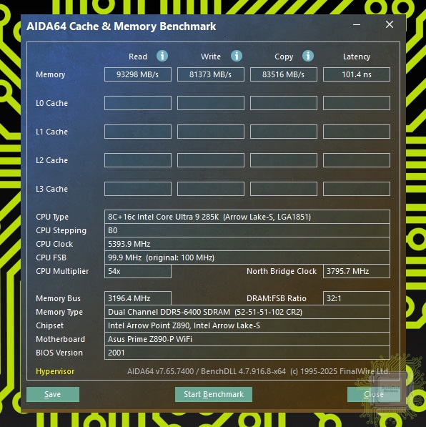Click the Copy info icon
Screen dimensions: 426x427
tap(308, 56)
